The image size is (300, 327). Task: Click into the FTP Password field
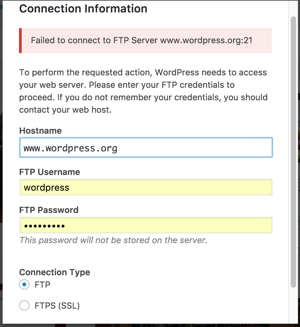[146, 225]
